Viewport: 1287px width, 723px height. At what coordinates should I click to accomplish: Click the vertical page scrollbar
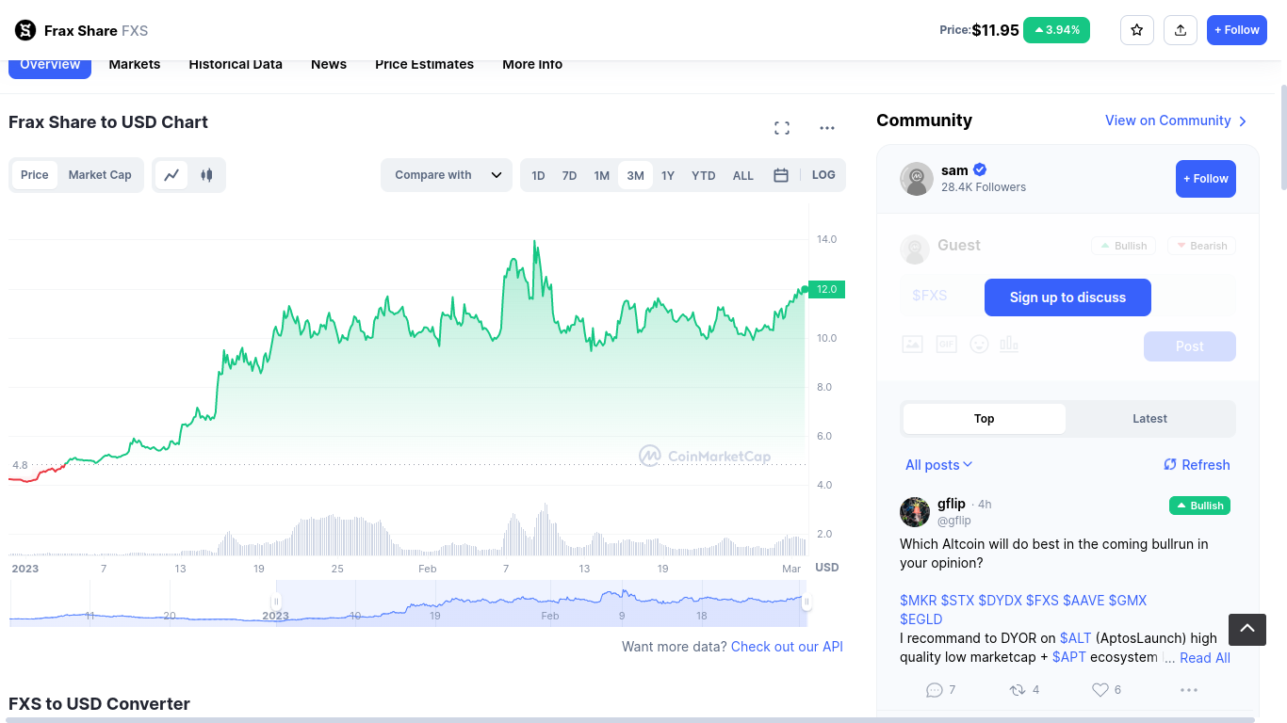[x=1283, y=137]
